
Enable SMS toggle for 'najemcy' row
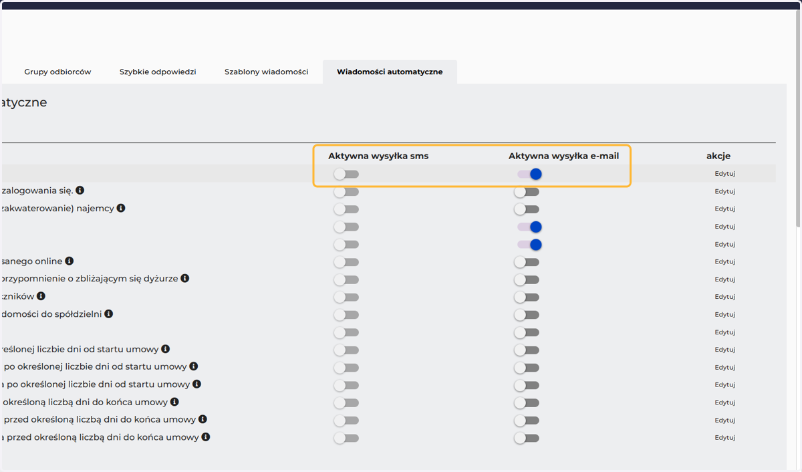click(346, 209)
